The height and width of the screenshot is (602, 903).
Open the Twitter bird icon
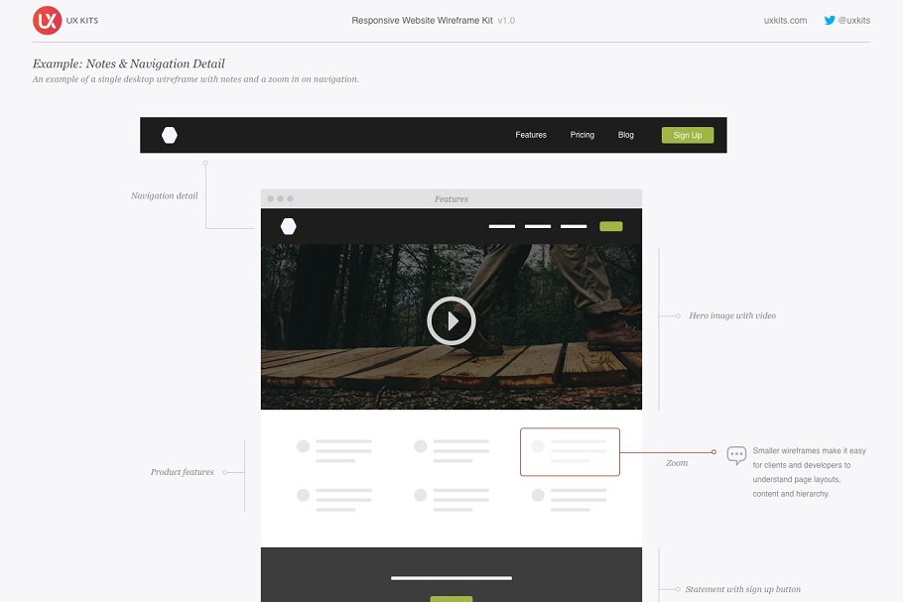(829, 19)
